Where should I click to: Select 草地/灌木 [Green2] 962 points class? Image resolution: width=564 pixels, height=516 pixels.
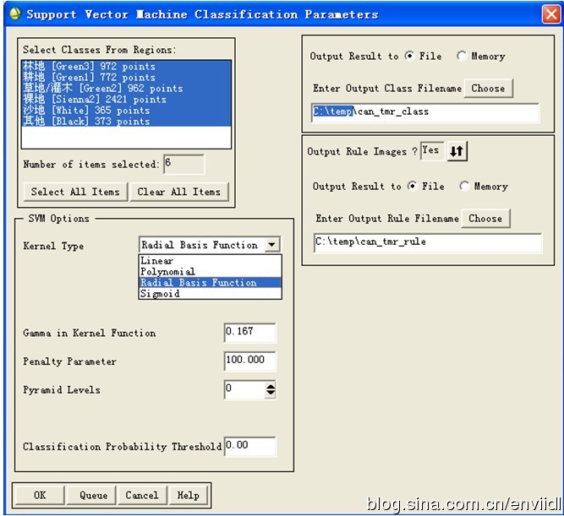(126, 88)
